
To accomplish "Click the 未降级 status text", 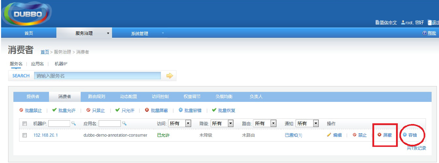I will click(x=206, y=135).
